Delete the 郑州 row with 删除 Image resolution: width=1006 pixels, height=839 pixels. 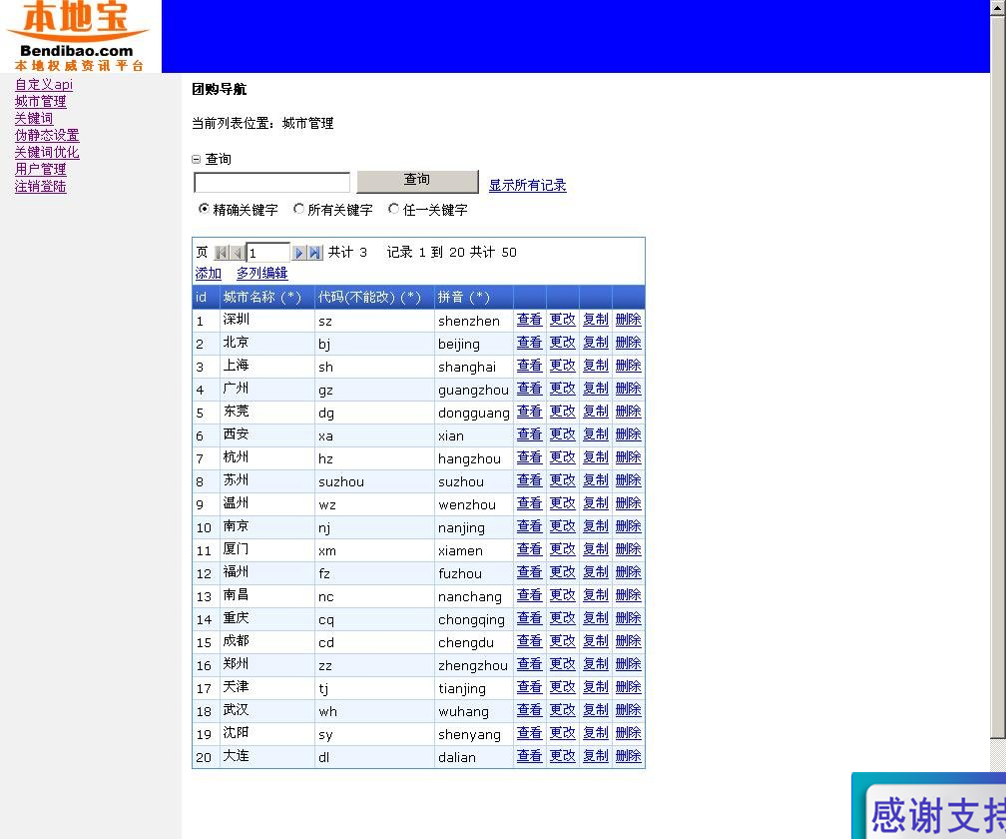(x=628, y=664)
